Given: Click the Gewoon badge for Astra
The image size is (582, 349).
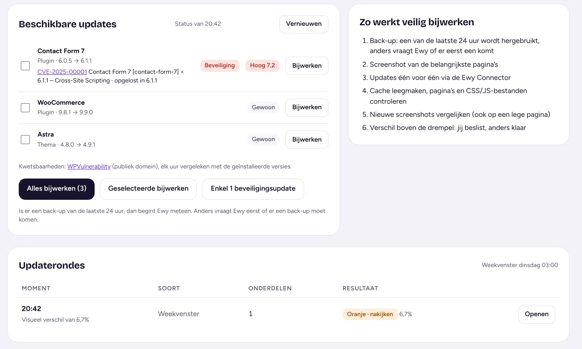Looking at the screenshot, I should [263, 139].
